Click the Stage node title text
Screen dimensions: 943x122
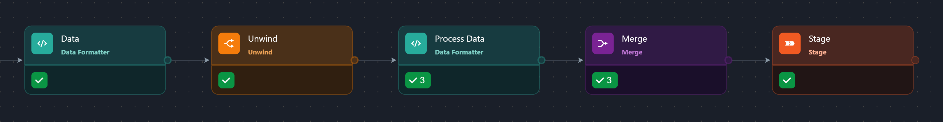[819, 39]
